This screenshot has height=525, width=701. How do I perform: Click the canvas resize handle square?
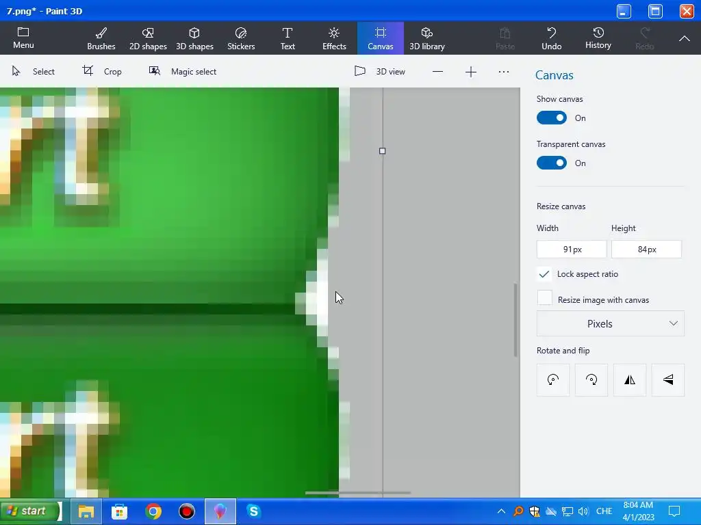pos(382,151)
